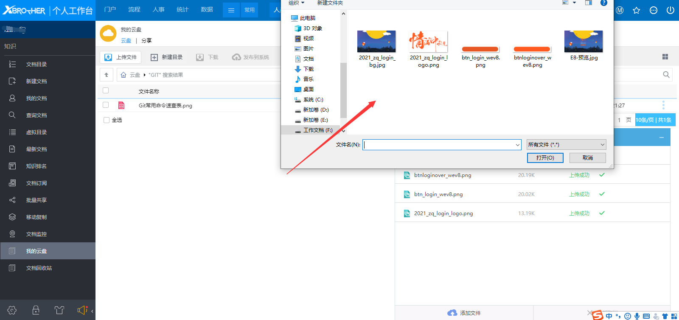Expand the 文件名 combo box arrow
Viewport: 679px width, 320px height.
(x=517, y=145)
